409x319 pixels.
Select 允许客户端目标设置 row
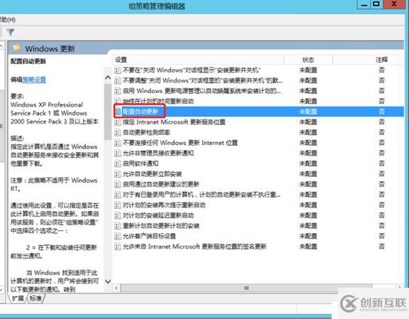[258, 236]
